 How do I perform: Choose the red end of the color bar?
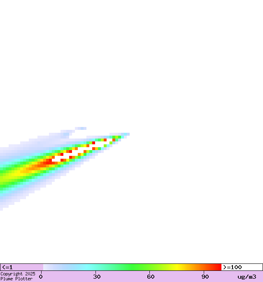(x=217, y=267)
